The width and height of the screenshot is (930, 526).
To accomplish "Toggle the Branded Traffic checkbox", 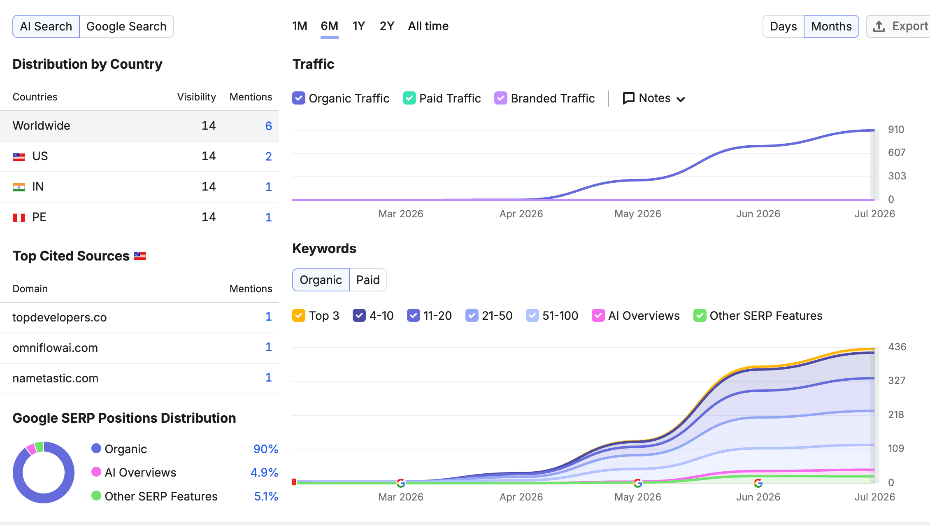I will click(x=501, y=98).
